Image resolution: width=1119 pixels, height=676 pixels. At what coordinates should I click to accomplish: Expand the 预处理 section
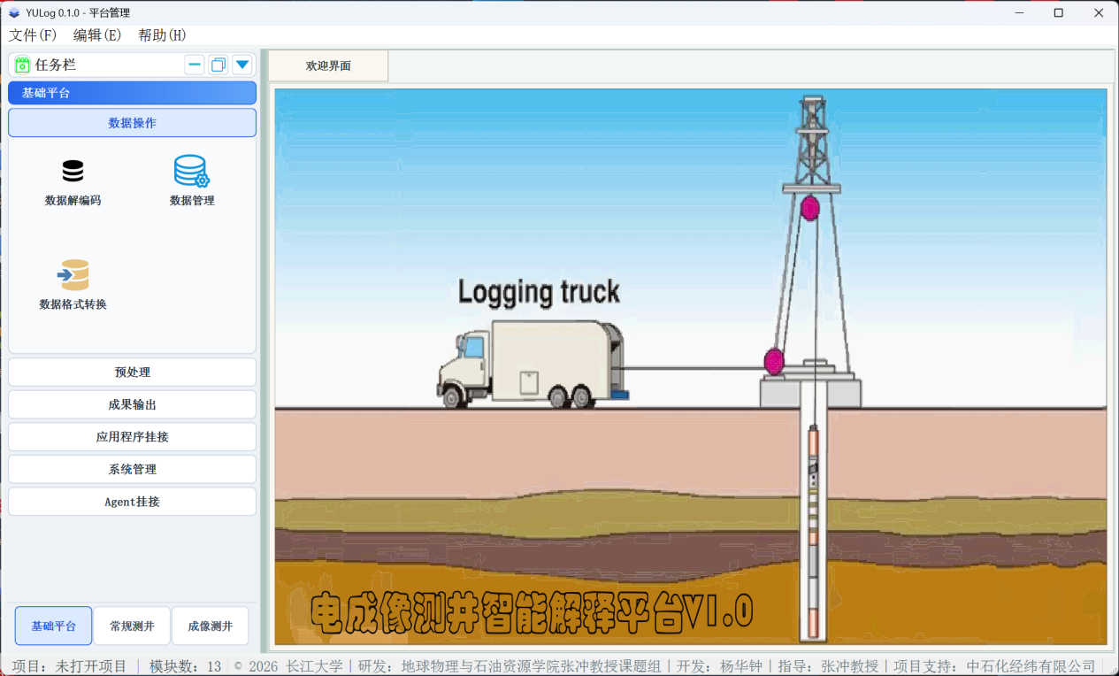[x=132, y=373]
